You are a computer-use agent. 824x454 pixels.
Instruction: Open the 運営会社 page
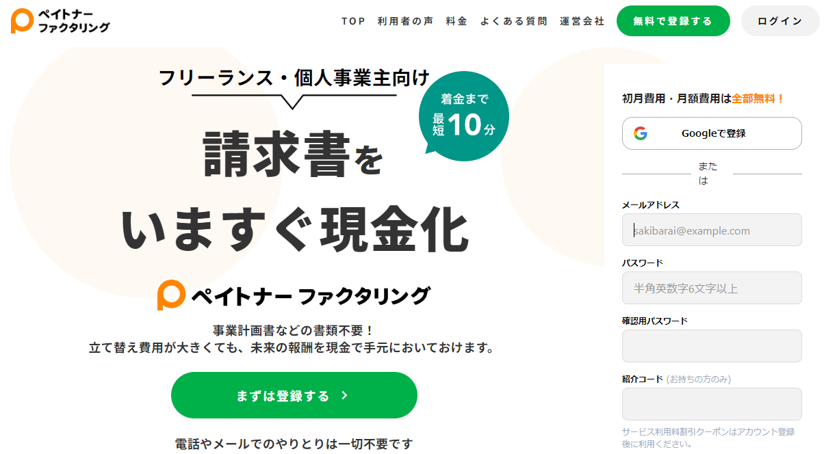point(581,21)
